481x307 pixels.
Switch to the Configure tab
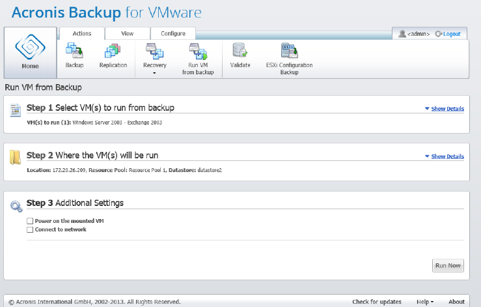click(x=172, y=33)
